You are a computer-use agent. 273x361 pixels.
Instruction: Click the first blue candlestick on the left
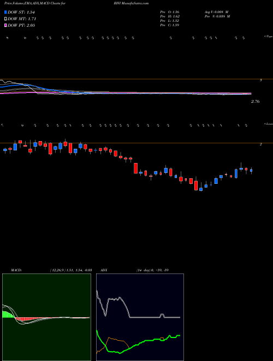pyautogui.click(x=5, y=150)
